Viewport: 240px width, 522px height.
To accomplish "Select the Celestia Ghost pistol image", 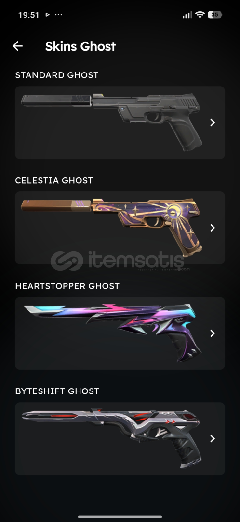I will click(112, 227).
